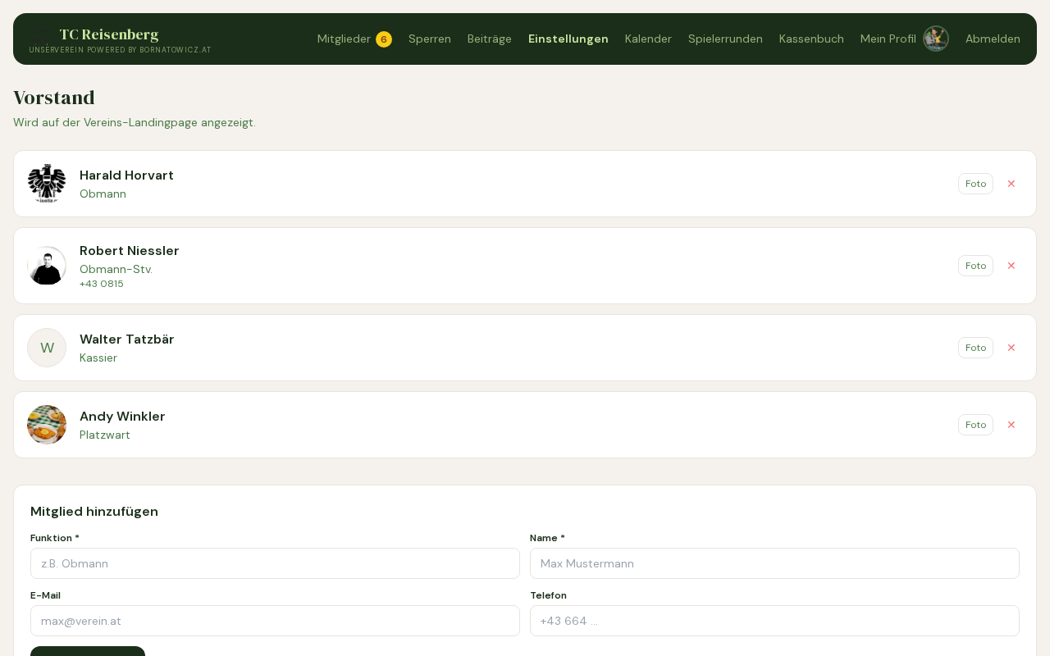This screenshot has width=1050, height=656.
Task: Remove Harald Horvart from the board
Action: (1011, 184)
